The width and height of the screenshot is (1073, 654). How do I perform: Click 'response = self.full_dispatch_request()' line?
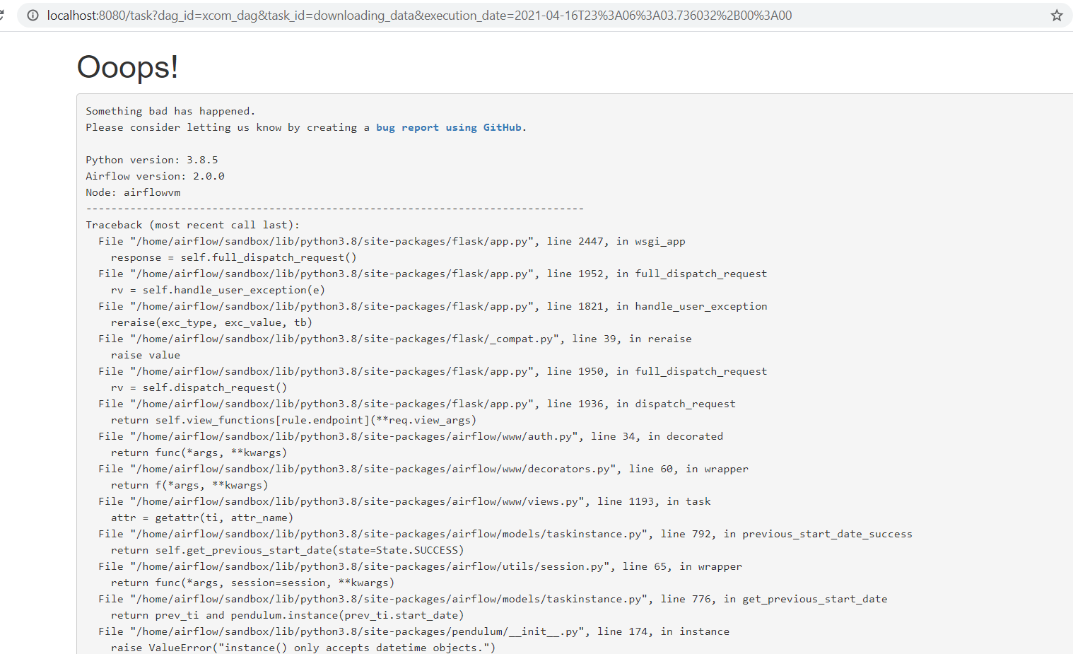[x=233, y=257]
